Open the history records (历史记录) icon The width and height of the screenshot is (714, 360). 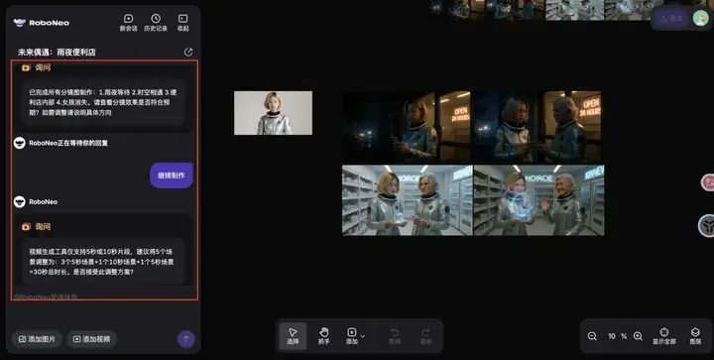click(x=156, y=22)
